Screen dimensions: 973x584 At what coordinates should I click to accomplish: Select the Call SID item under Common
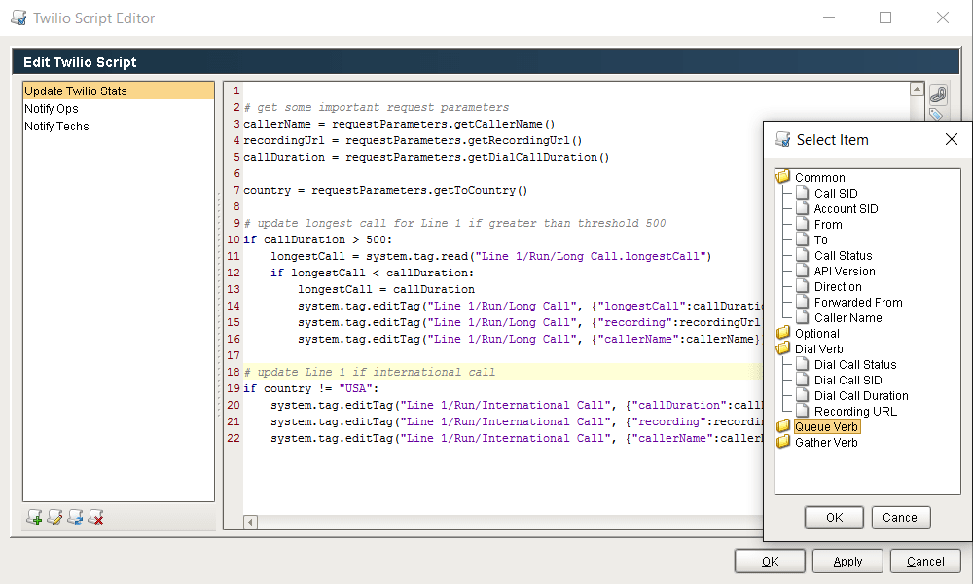[x=836, y=193]
